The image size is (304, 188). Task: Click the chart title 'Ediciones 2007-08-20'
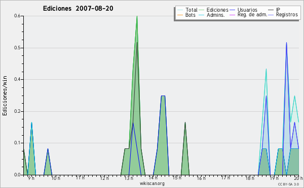(x=78, y=9)
